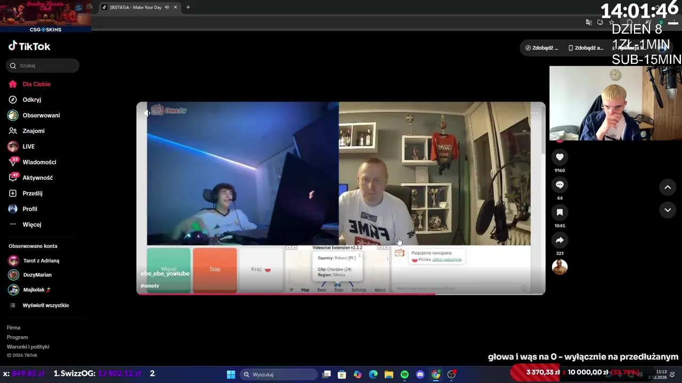Open Warunki i polityki link
The height and width of the screenshot is (383, 682).
pos(28,347)
